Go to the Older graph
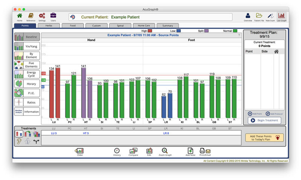Image resolution: width=301 pixels, height=180 pixels. tap(79, 152)
